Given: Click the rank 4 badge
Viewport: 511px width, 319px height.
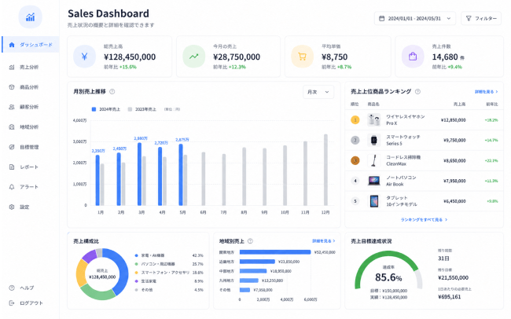Looking at the screenshot, I should pyautogui.click(x=355, y=181).
